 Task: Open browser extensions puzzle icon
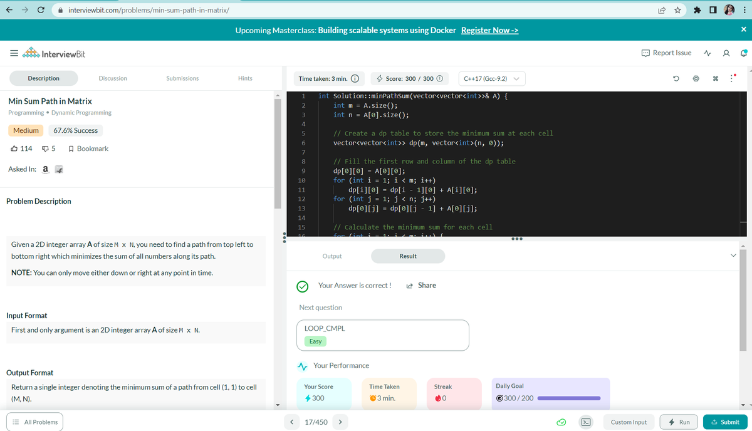tap(697, 10)
